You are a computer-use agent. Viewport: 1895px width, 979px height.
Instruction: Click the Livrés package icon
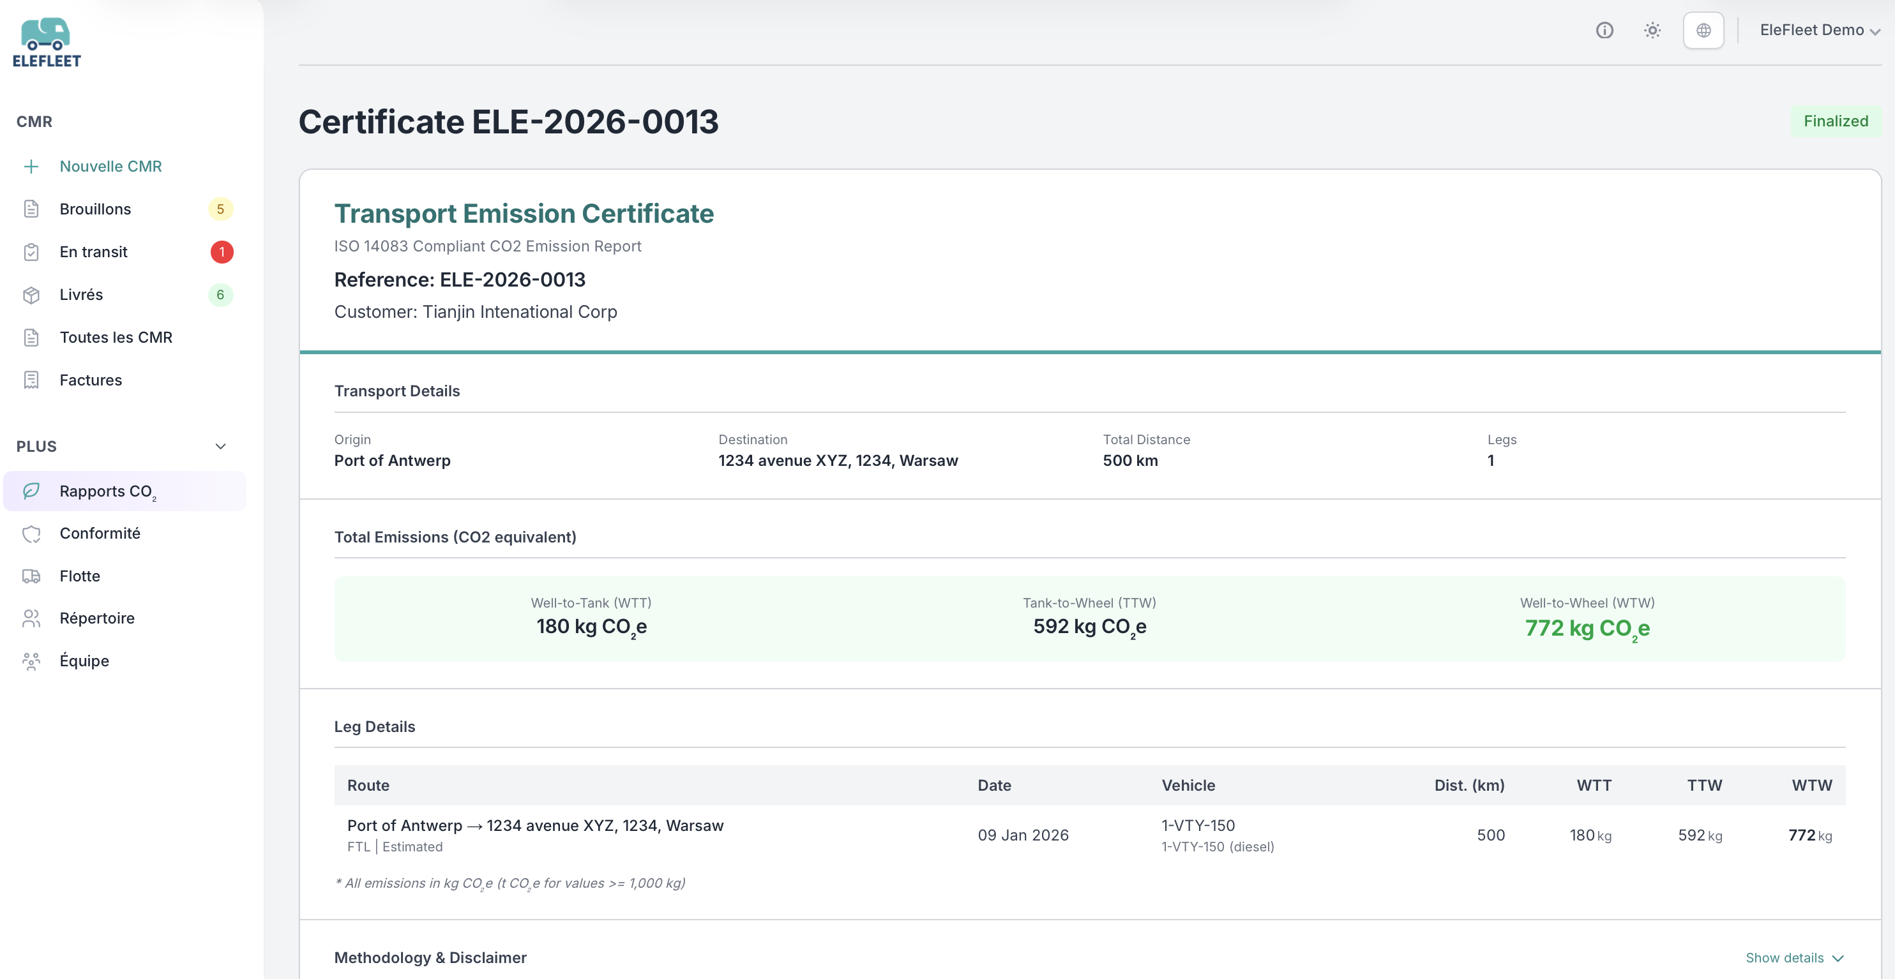pyautogui.click(x=31, y=294)
